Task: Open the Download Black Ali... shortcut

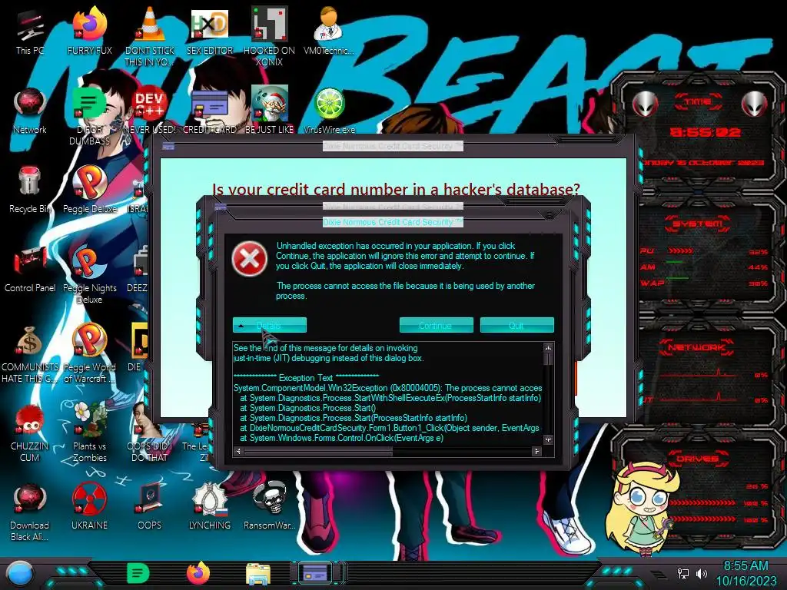Action: click(x=30, y=513)
